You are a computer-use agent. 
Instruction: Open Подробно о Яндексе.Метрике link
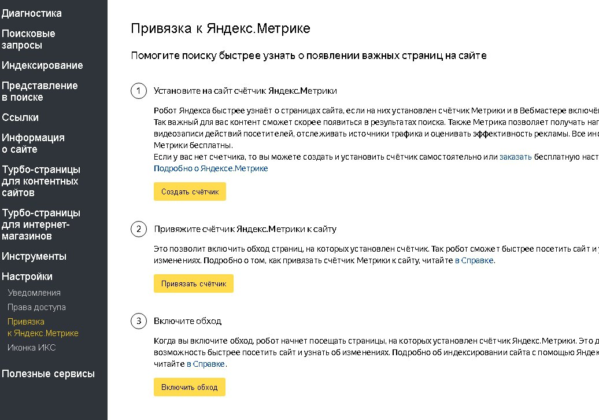pos(211,168)
